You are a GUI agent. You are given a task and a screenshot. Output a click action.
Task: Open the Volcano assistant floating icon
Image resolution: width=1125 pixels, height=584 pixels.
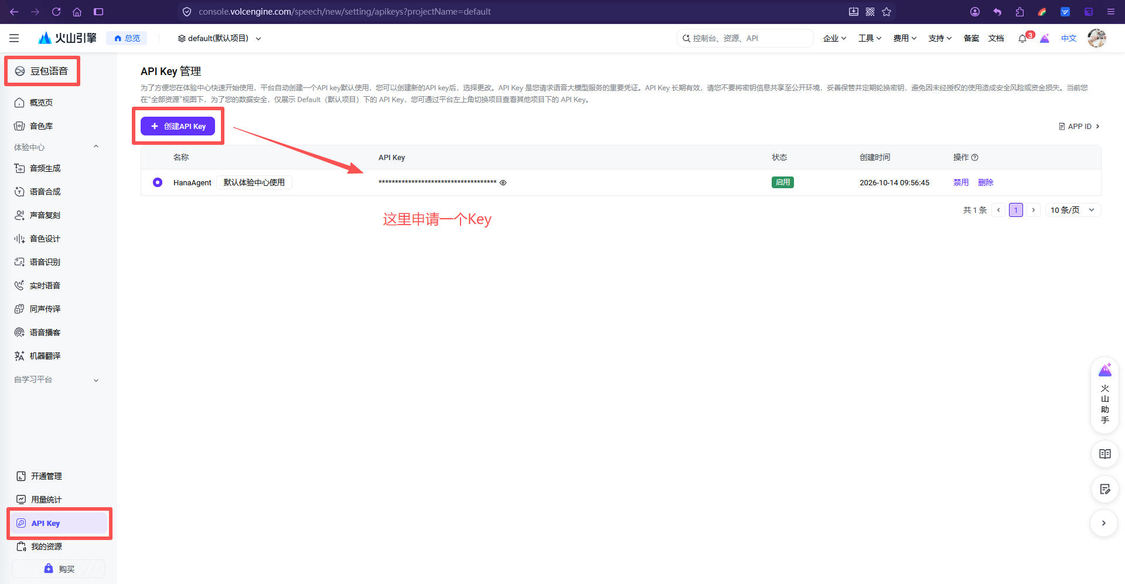pyautogui.click(x=1104, y=395)
